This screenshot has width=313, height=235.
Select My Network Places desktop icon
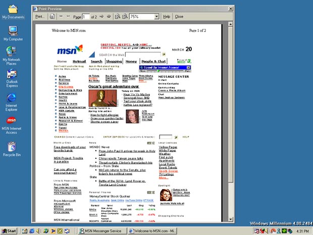(12, 56)
